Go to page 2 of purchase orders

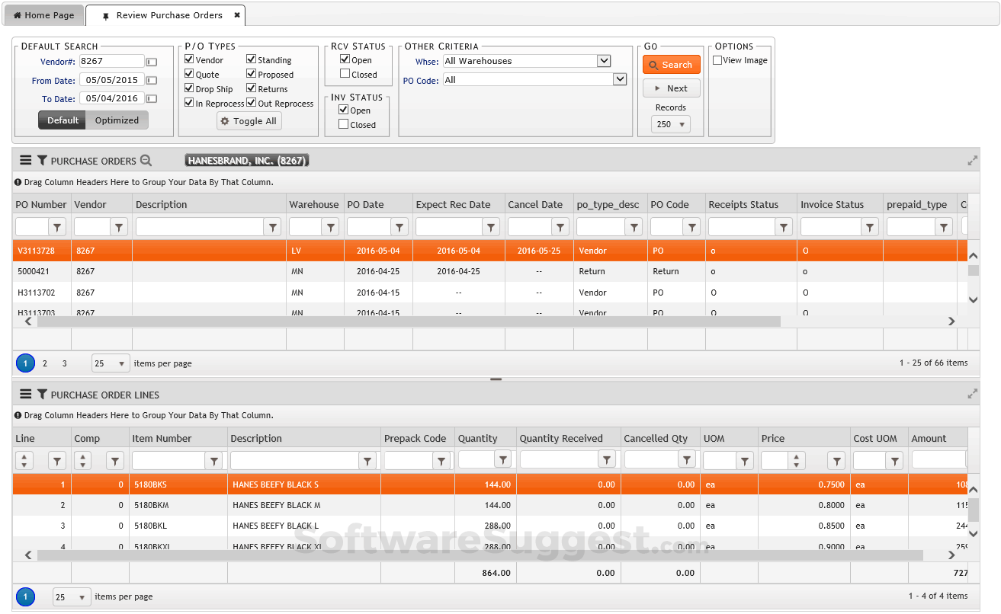(x=44, y=363)
